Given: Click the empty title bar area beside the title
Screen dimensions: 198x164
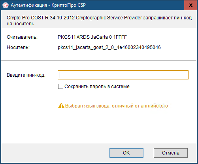Looking at the screenshot, I should tap(134, 5).
